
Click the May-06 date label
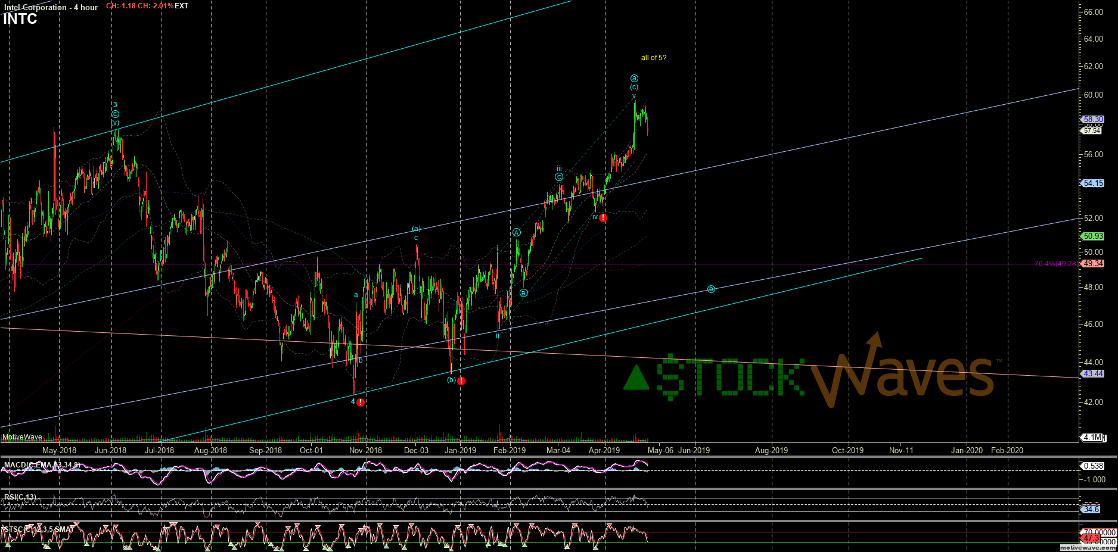660,450
